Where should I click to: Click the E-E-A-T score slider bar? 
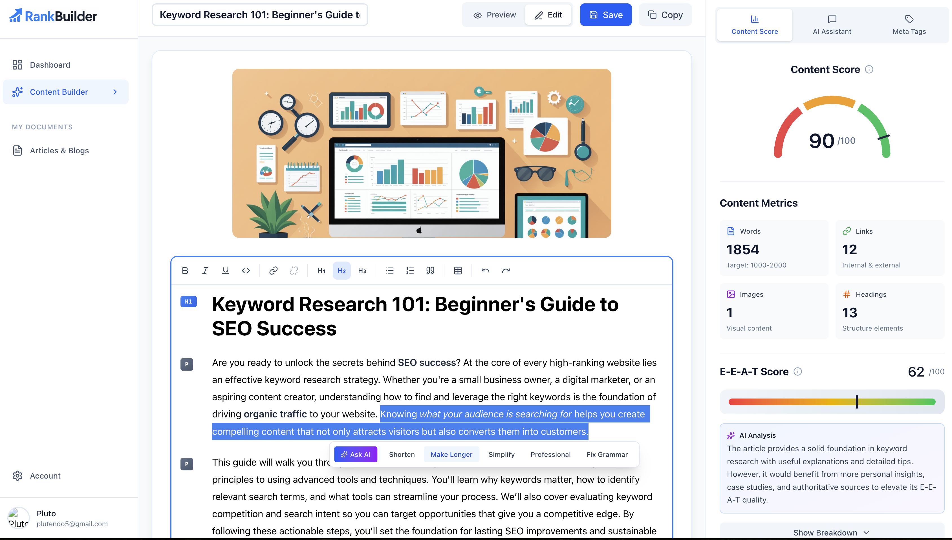click(832, 402)
